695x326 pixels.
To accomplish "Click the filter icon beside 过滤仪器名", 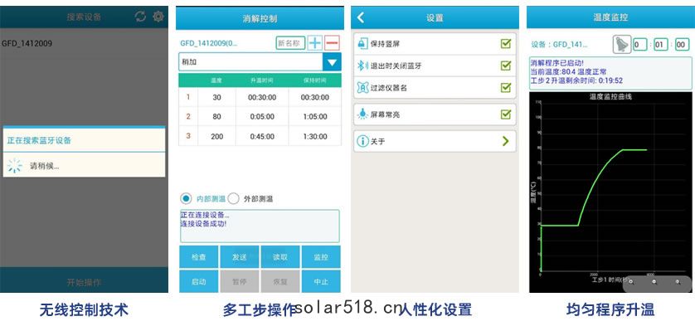I will pos(362,88).
